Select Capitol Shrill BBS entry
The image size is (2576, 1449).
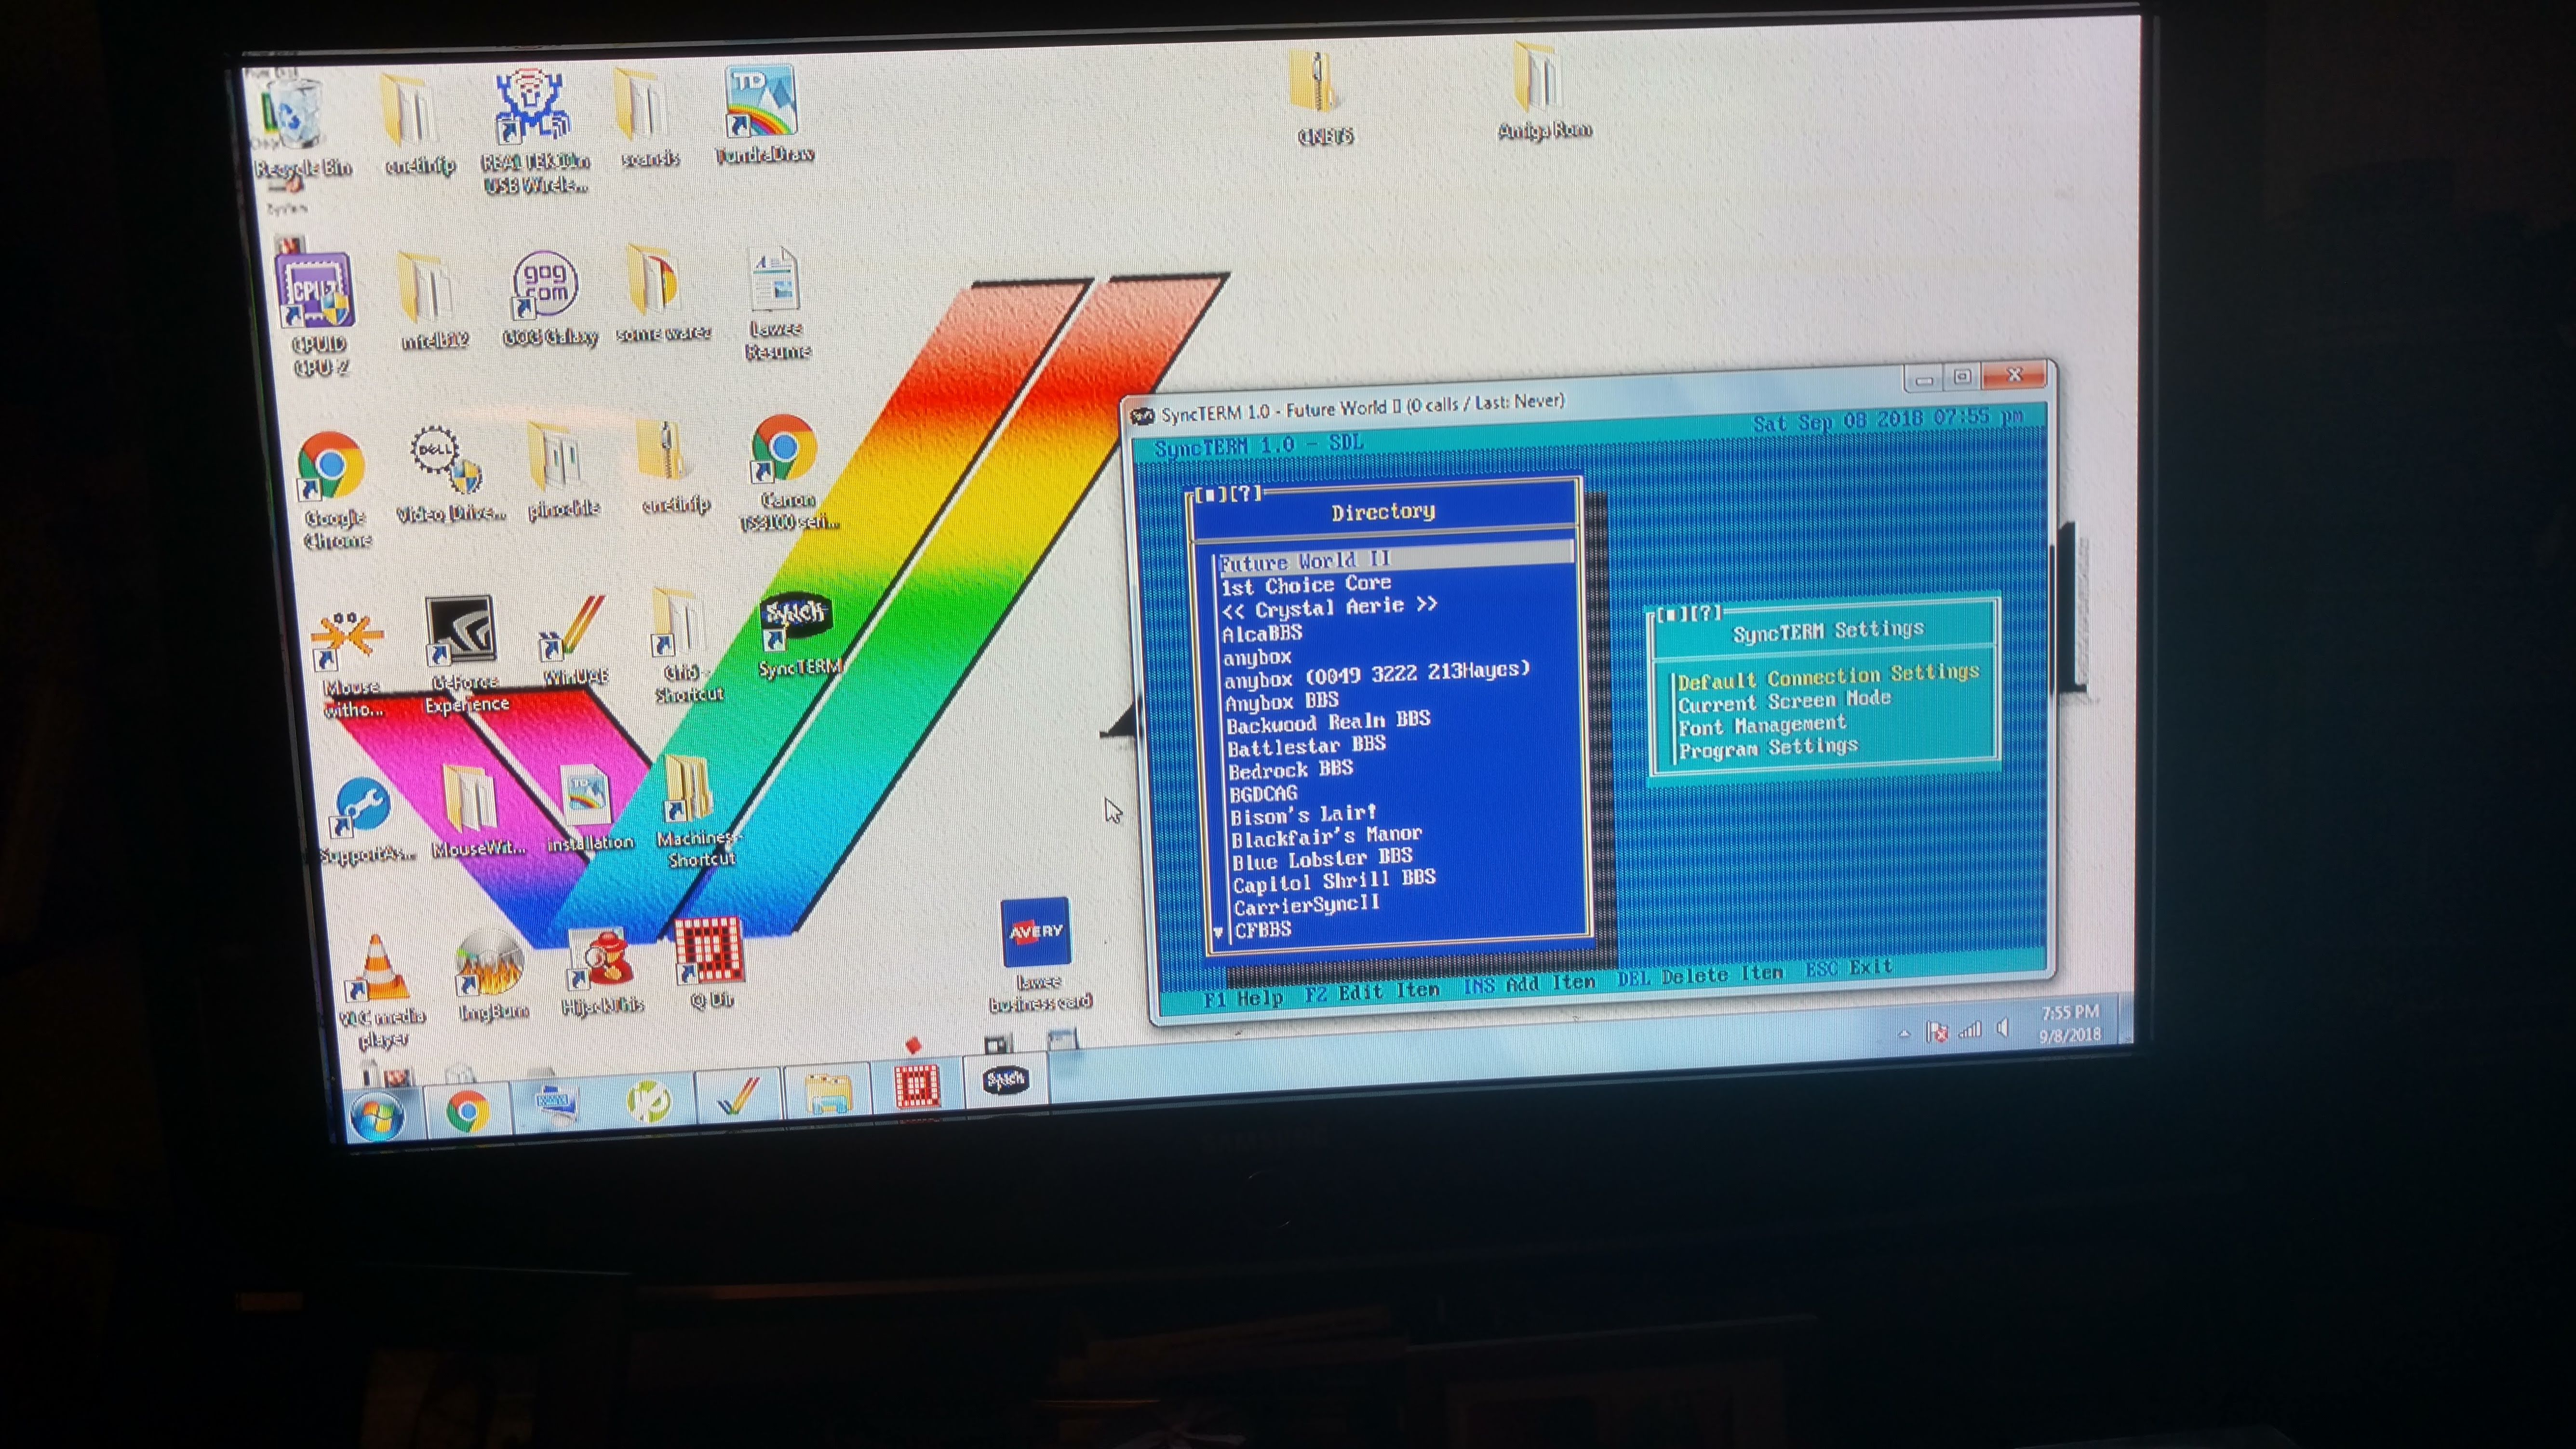tap(1334, 881)
